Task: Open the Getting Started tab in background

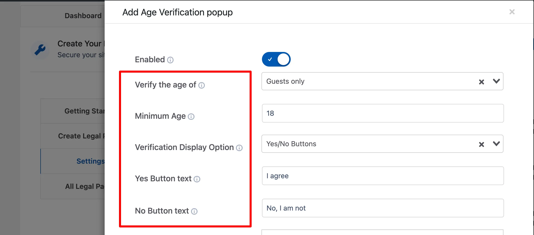Action: pyautogui.click(x=73, y=111)
